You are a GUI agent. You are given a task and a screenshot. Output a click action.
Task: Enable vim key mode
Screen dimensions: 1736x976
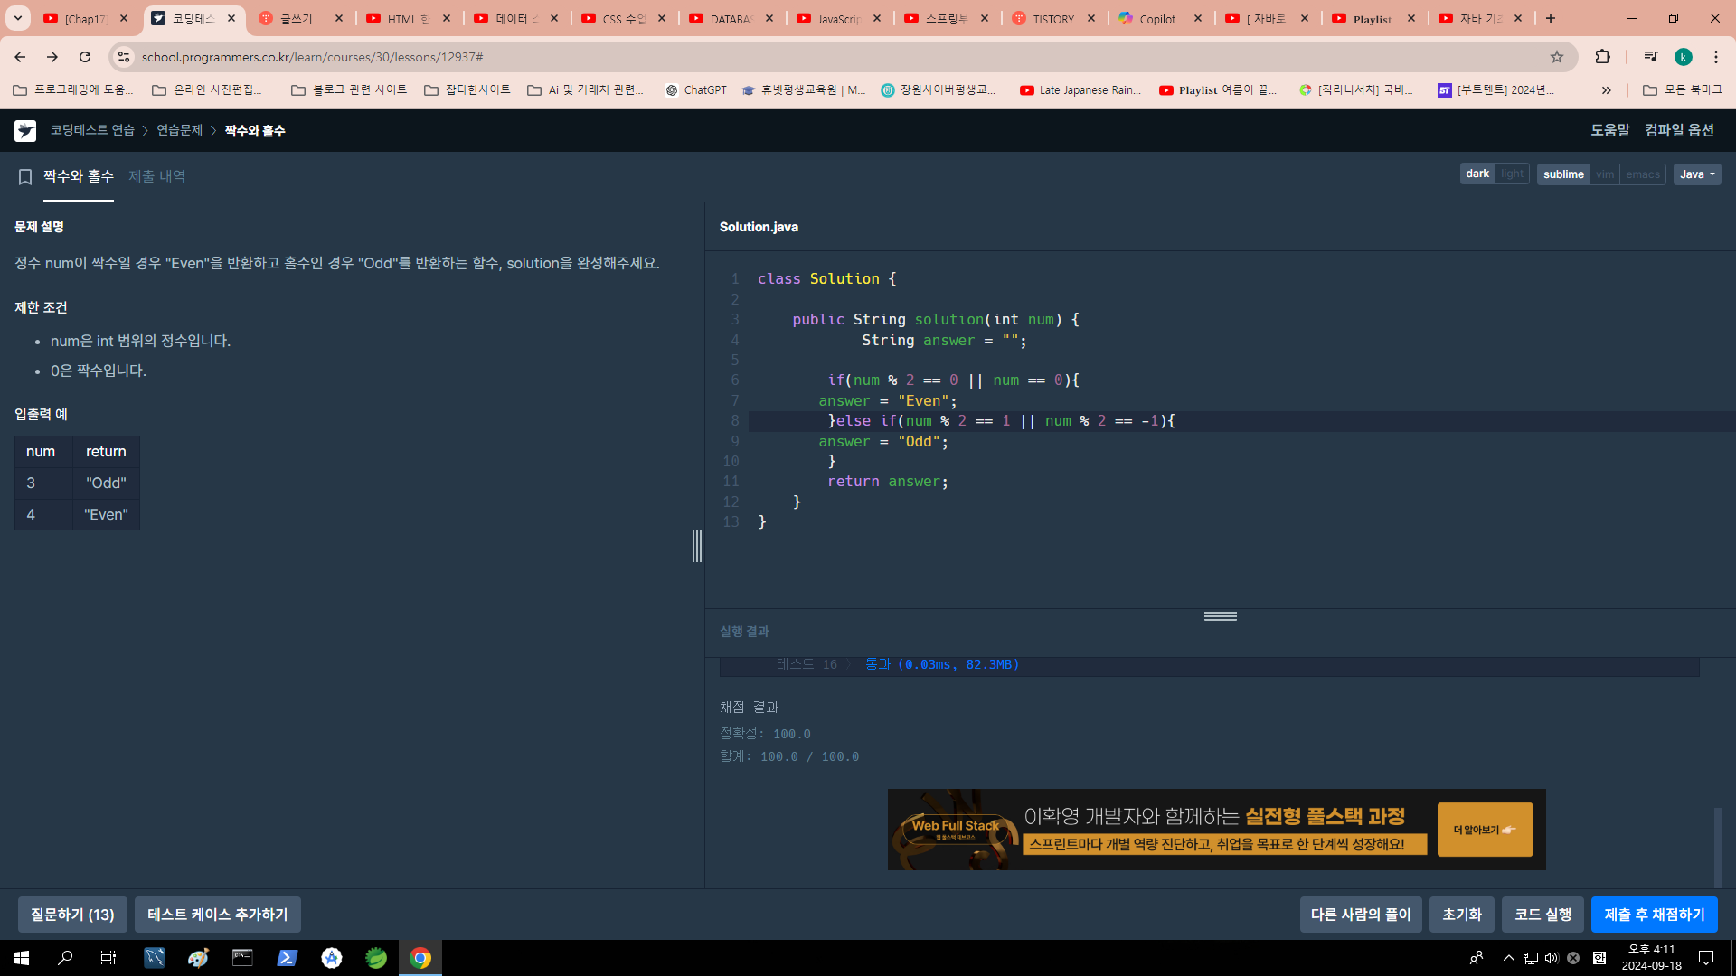(x=1605, y=174)
